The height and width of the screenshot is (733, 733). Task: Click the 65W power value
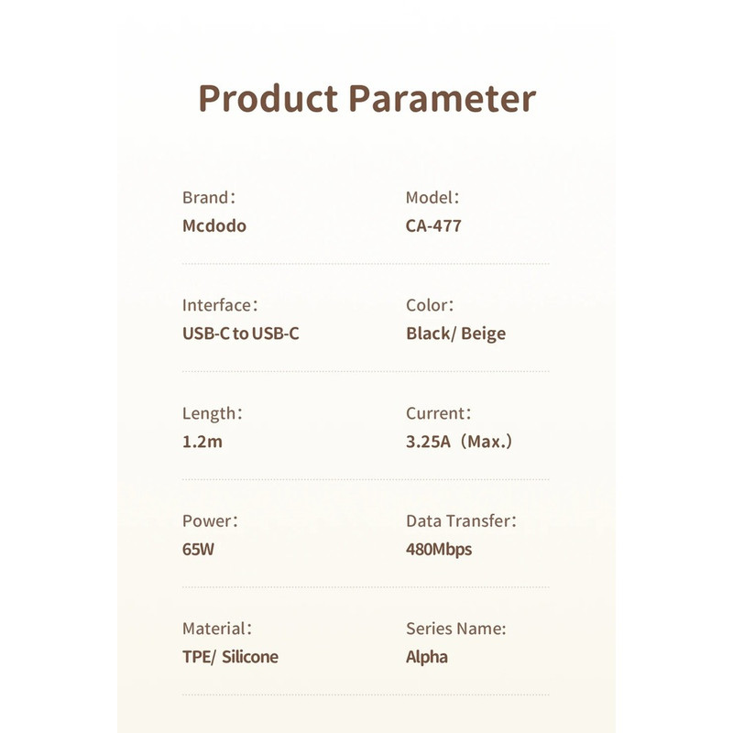point(198,549)
